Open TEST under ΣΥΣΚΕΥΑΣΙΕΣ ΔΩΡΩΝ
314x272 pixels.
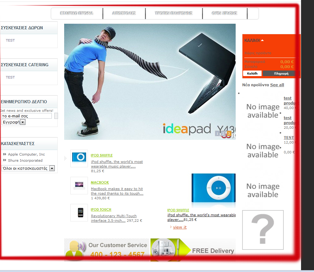(10, 40)
